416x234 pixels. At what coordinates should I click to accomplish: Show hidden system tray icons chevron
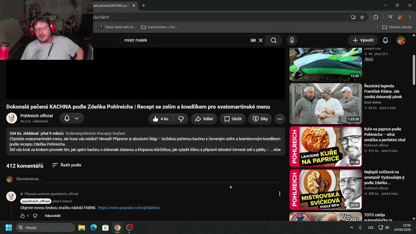351,227
